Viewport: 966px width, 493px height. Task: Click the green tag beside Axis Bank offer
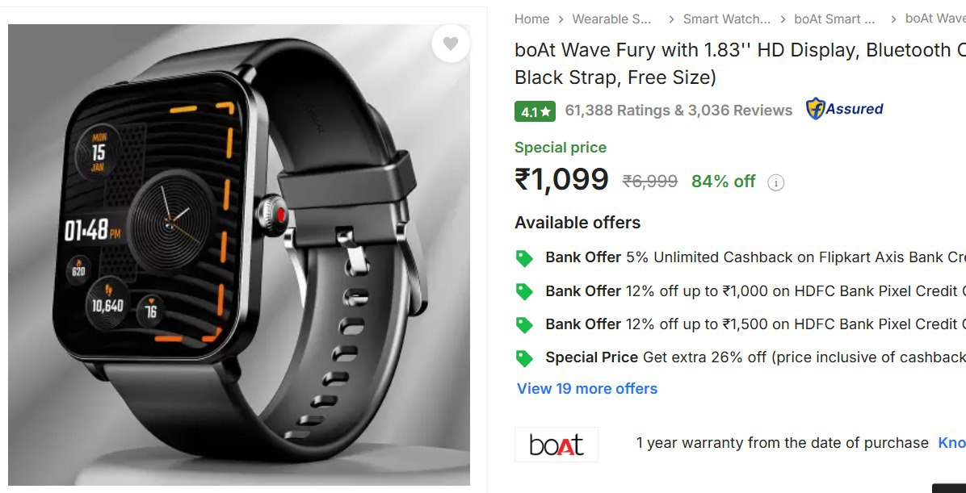click(x=525, y=258)
